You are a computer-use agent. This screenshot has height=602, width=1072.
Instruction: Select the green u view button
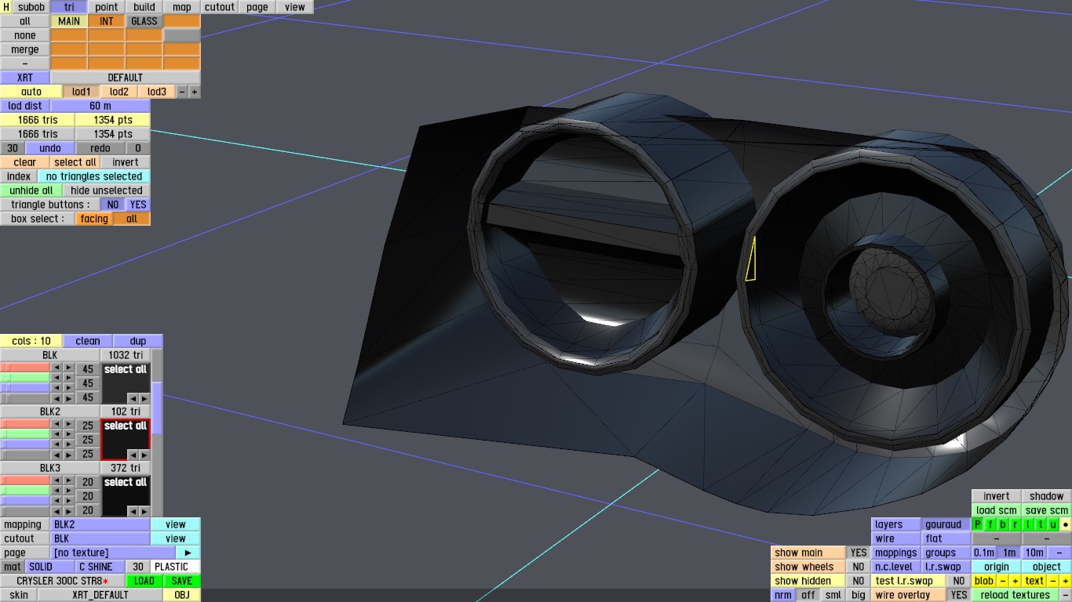(1053, 524)
